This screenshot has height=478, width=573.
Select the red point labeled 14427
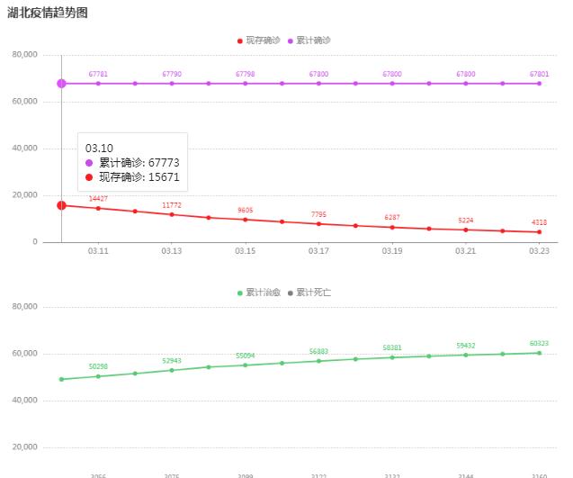[x=98, y=208]
